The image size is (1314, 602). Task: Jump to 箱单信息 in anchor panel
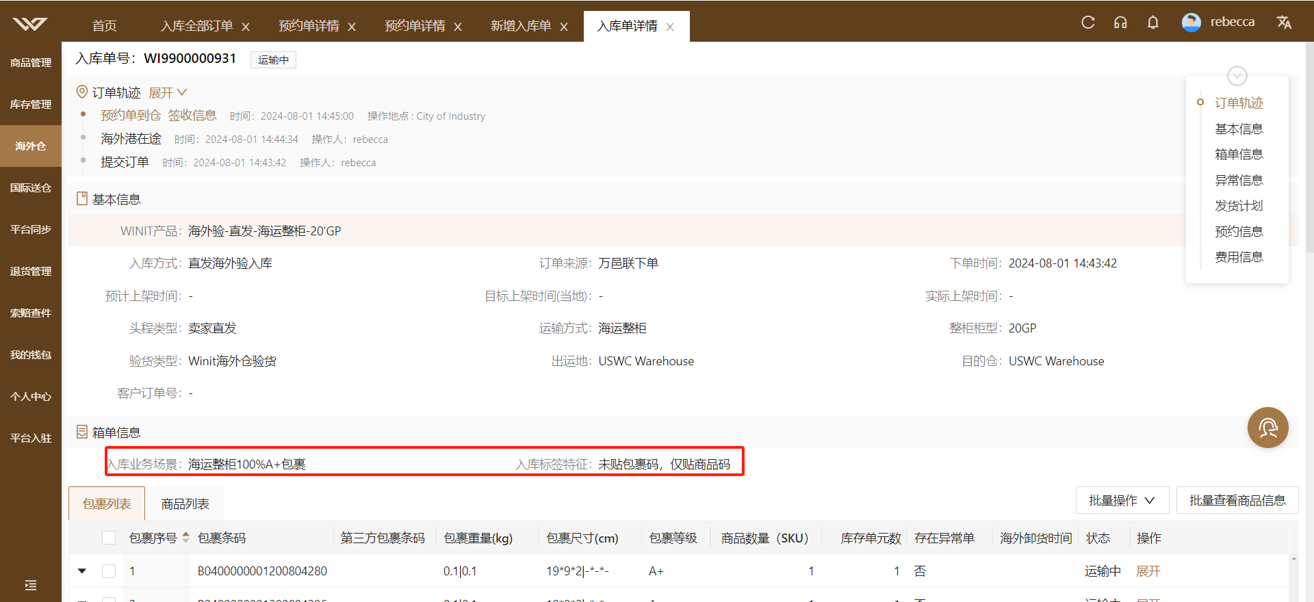coord(1239,154)
